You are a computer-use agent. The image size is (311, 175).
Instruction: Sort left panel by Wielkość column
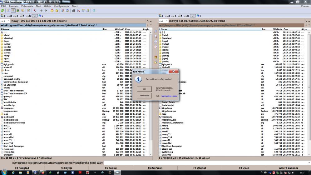[x=119, y=29]
